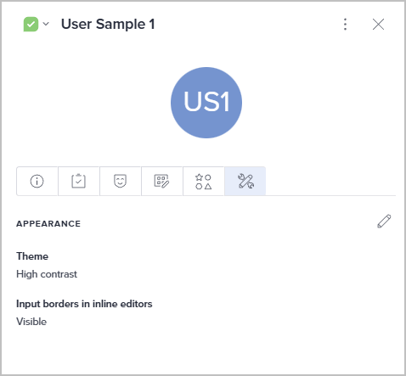Viewport: 406px width, 376px height.
Task: Select the grid with pencil tab
Action: [x=162, y=181]
